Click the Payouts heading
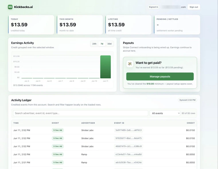 128,43
